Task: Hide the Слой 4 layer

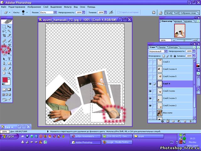Action: click(x=150, y=84)
